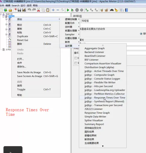The width and height of the screenshot is (146, 153).
Task: Select jp@gc - PerfMon Metrics Collector
Action: coord(103,94)
